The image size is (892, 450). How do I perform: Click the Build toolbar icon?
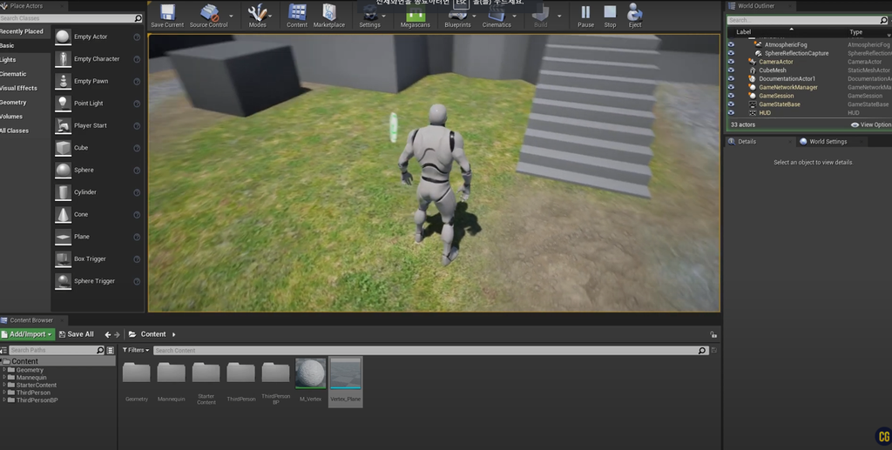coord(540,16)
